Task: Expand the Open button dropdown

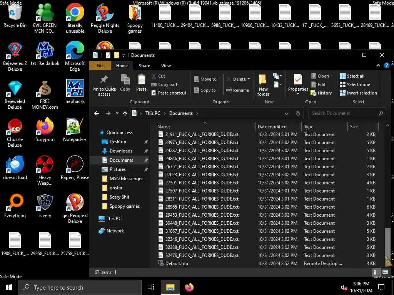Action: 332,76
